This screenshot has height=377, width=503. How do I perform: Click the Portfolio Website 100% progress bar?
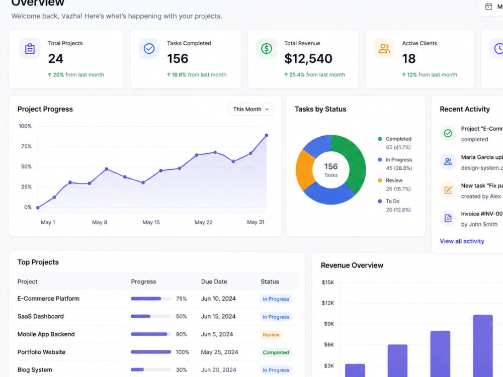[x=151, y=352]
